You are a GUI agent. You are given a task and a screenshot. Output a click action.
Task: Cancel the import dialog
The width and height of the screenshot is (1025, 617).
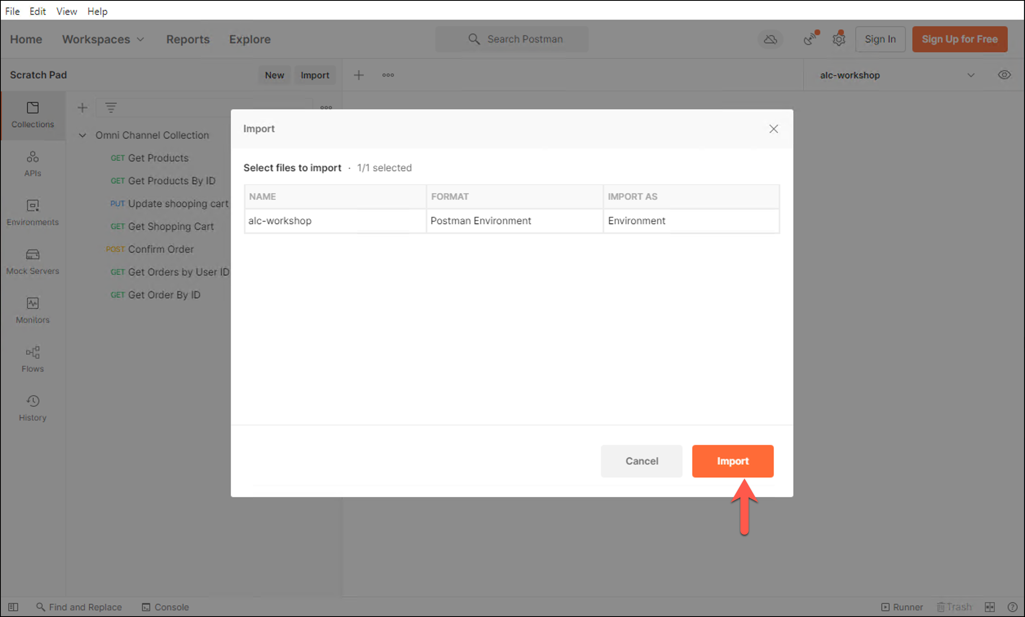pyautogui.click(x=641, y=461)
